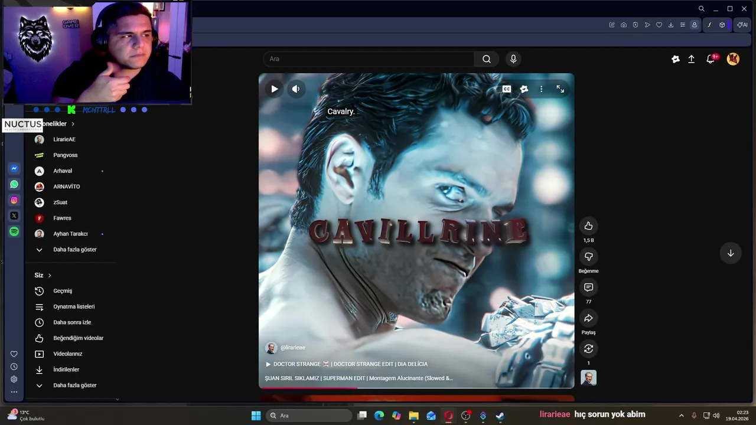Open File Explorer from the taskbar

click(413, 416)
